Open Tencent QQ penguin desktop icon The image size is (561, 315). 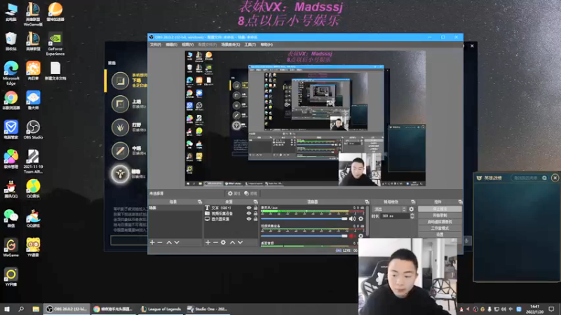click(11, 189)
